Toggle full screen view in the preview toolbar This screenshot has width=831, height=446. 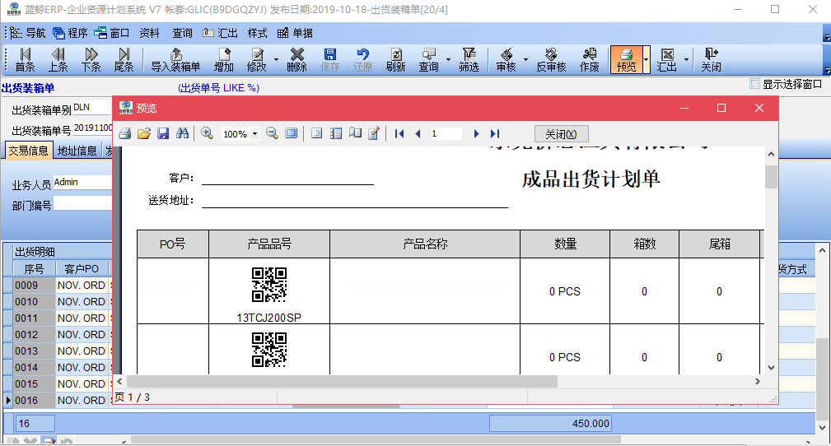tap(291, 133)
